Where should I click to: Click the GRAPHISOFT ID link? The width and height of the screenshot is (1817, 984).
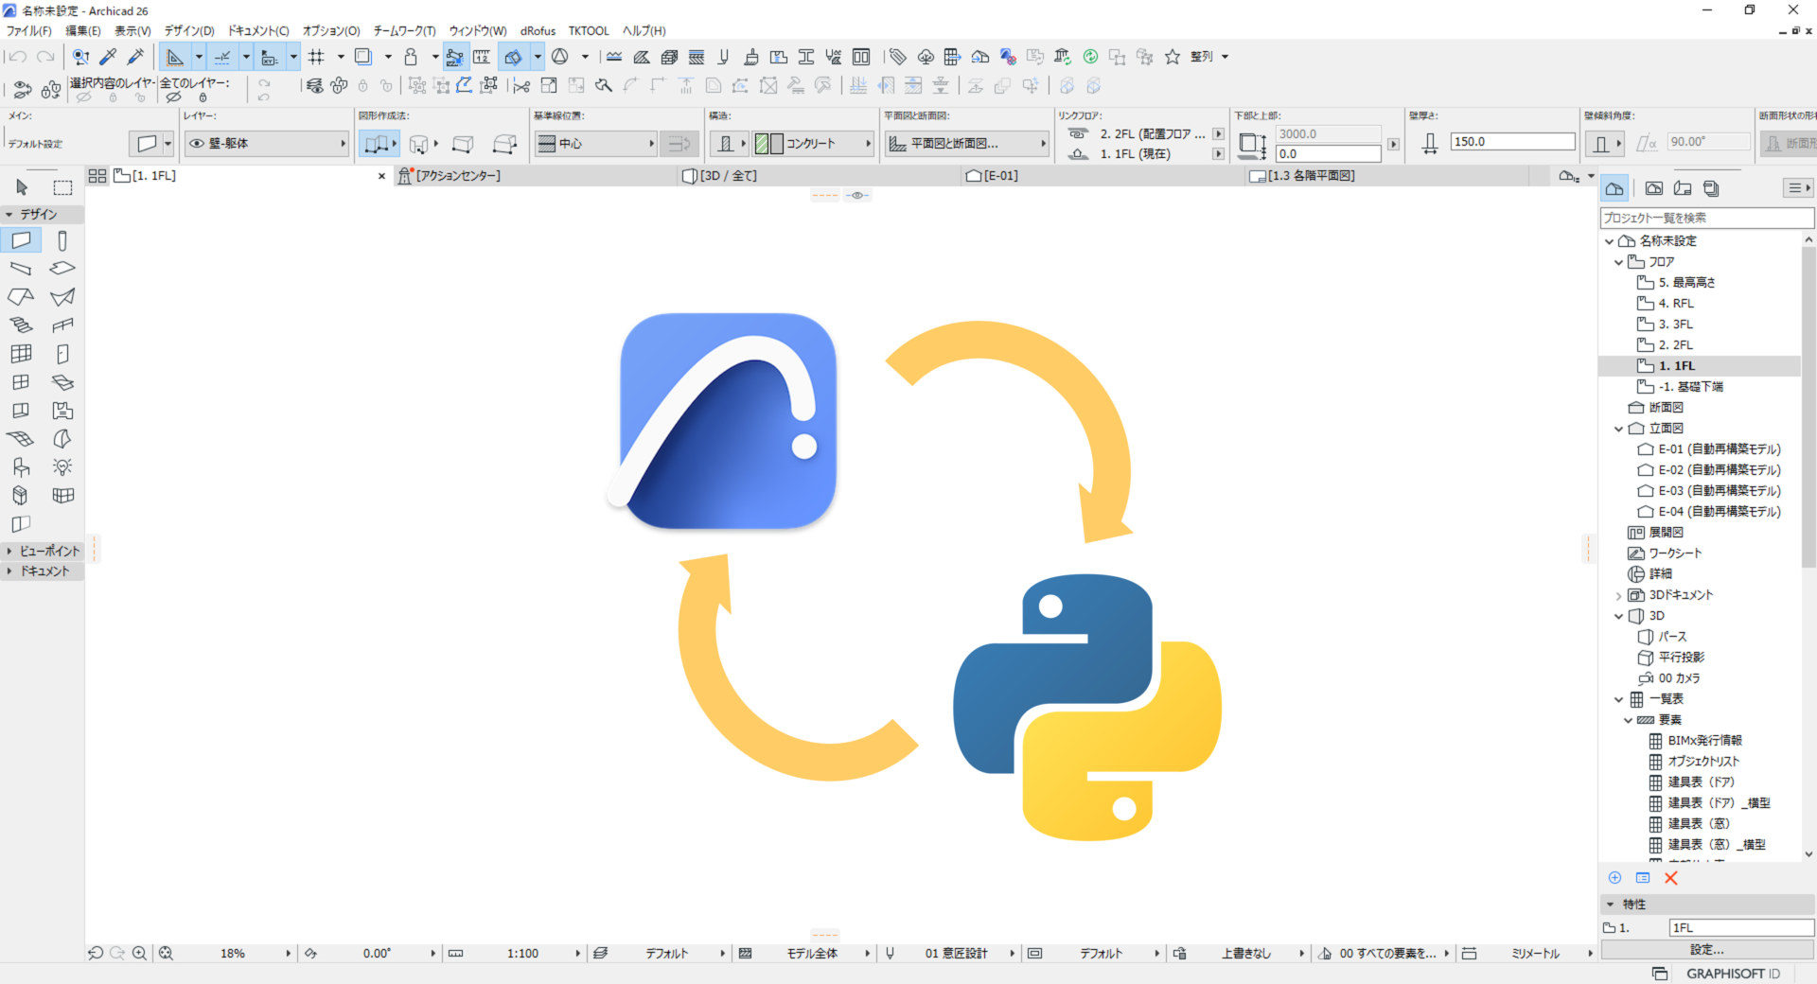point(1734,974)
